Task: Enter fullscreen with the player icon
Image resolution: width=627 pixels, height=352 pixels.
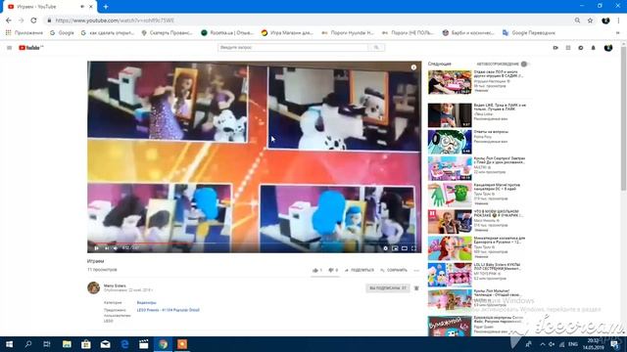Action: pyautogui.click(x=413, y=248)
